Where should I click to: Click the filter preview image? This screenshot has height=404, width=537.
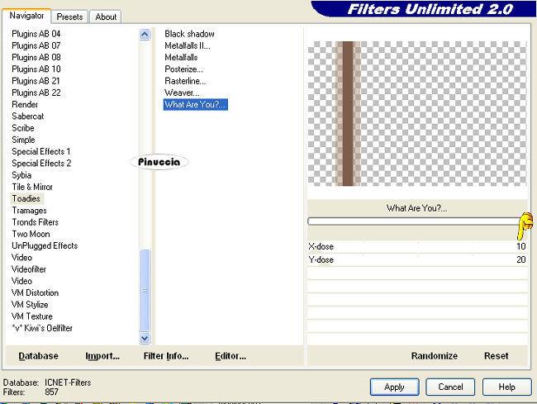[417, 114]
